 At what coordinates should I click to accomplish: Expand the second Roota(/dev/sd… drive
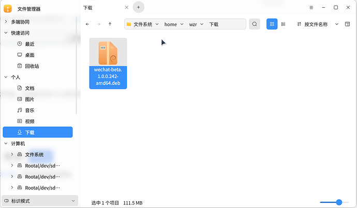pyautogui.click(x=12, y=176)
